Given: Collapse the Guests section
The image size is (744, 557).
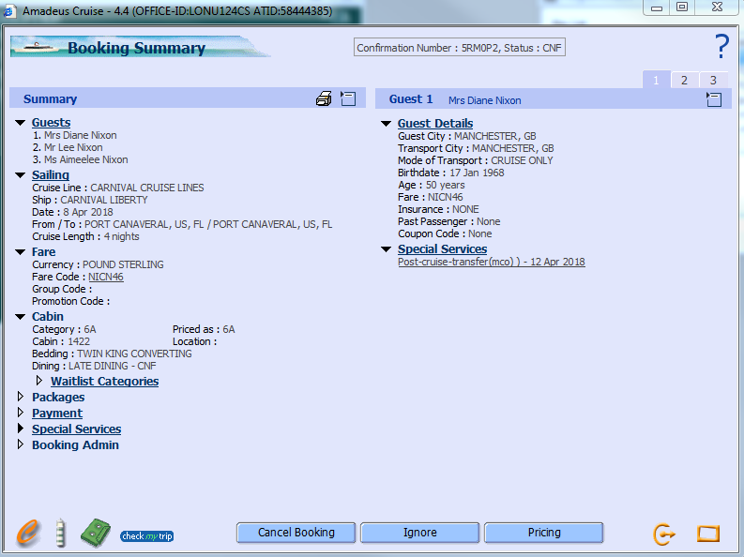Looking at the screenshot, I should [x=20, y=123].
